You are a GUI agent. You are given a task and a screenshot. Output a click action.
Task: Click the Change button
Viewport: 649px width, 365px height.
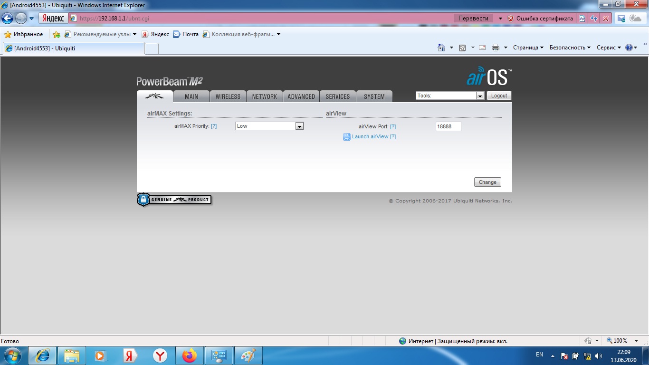(487, 182)
